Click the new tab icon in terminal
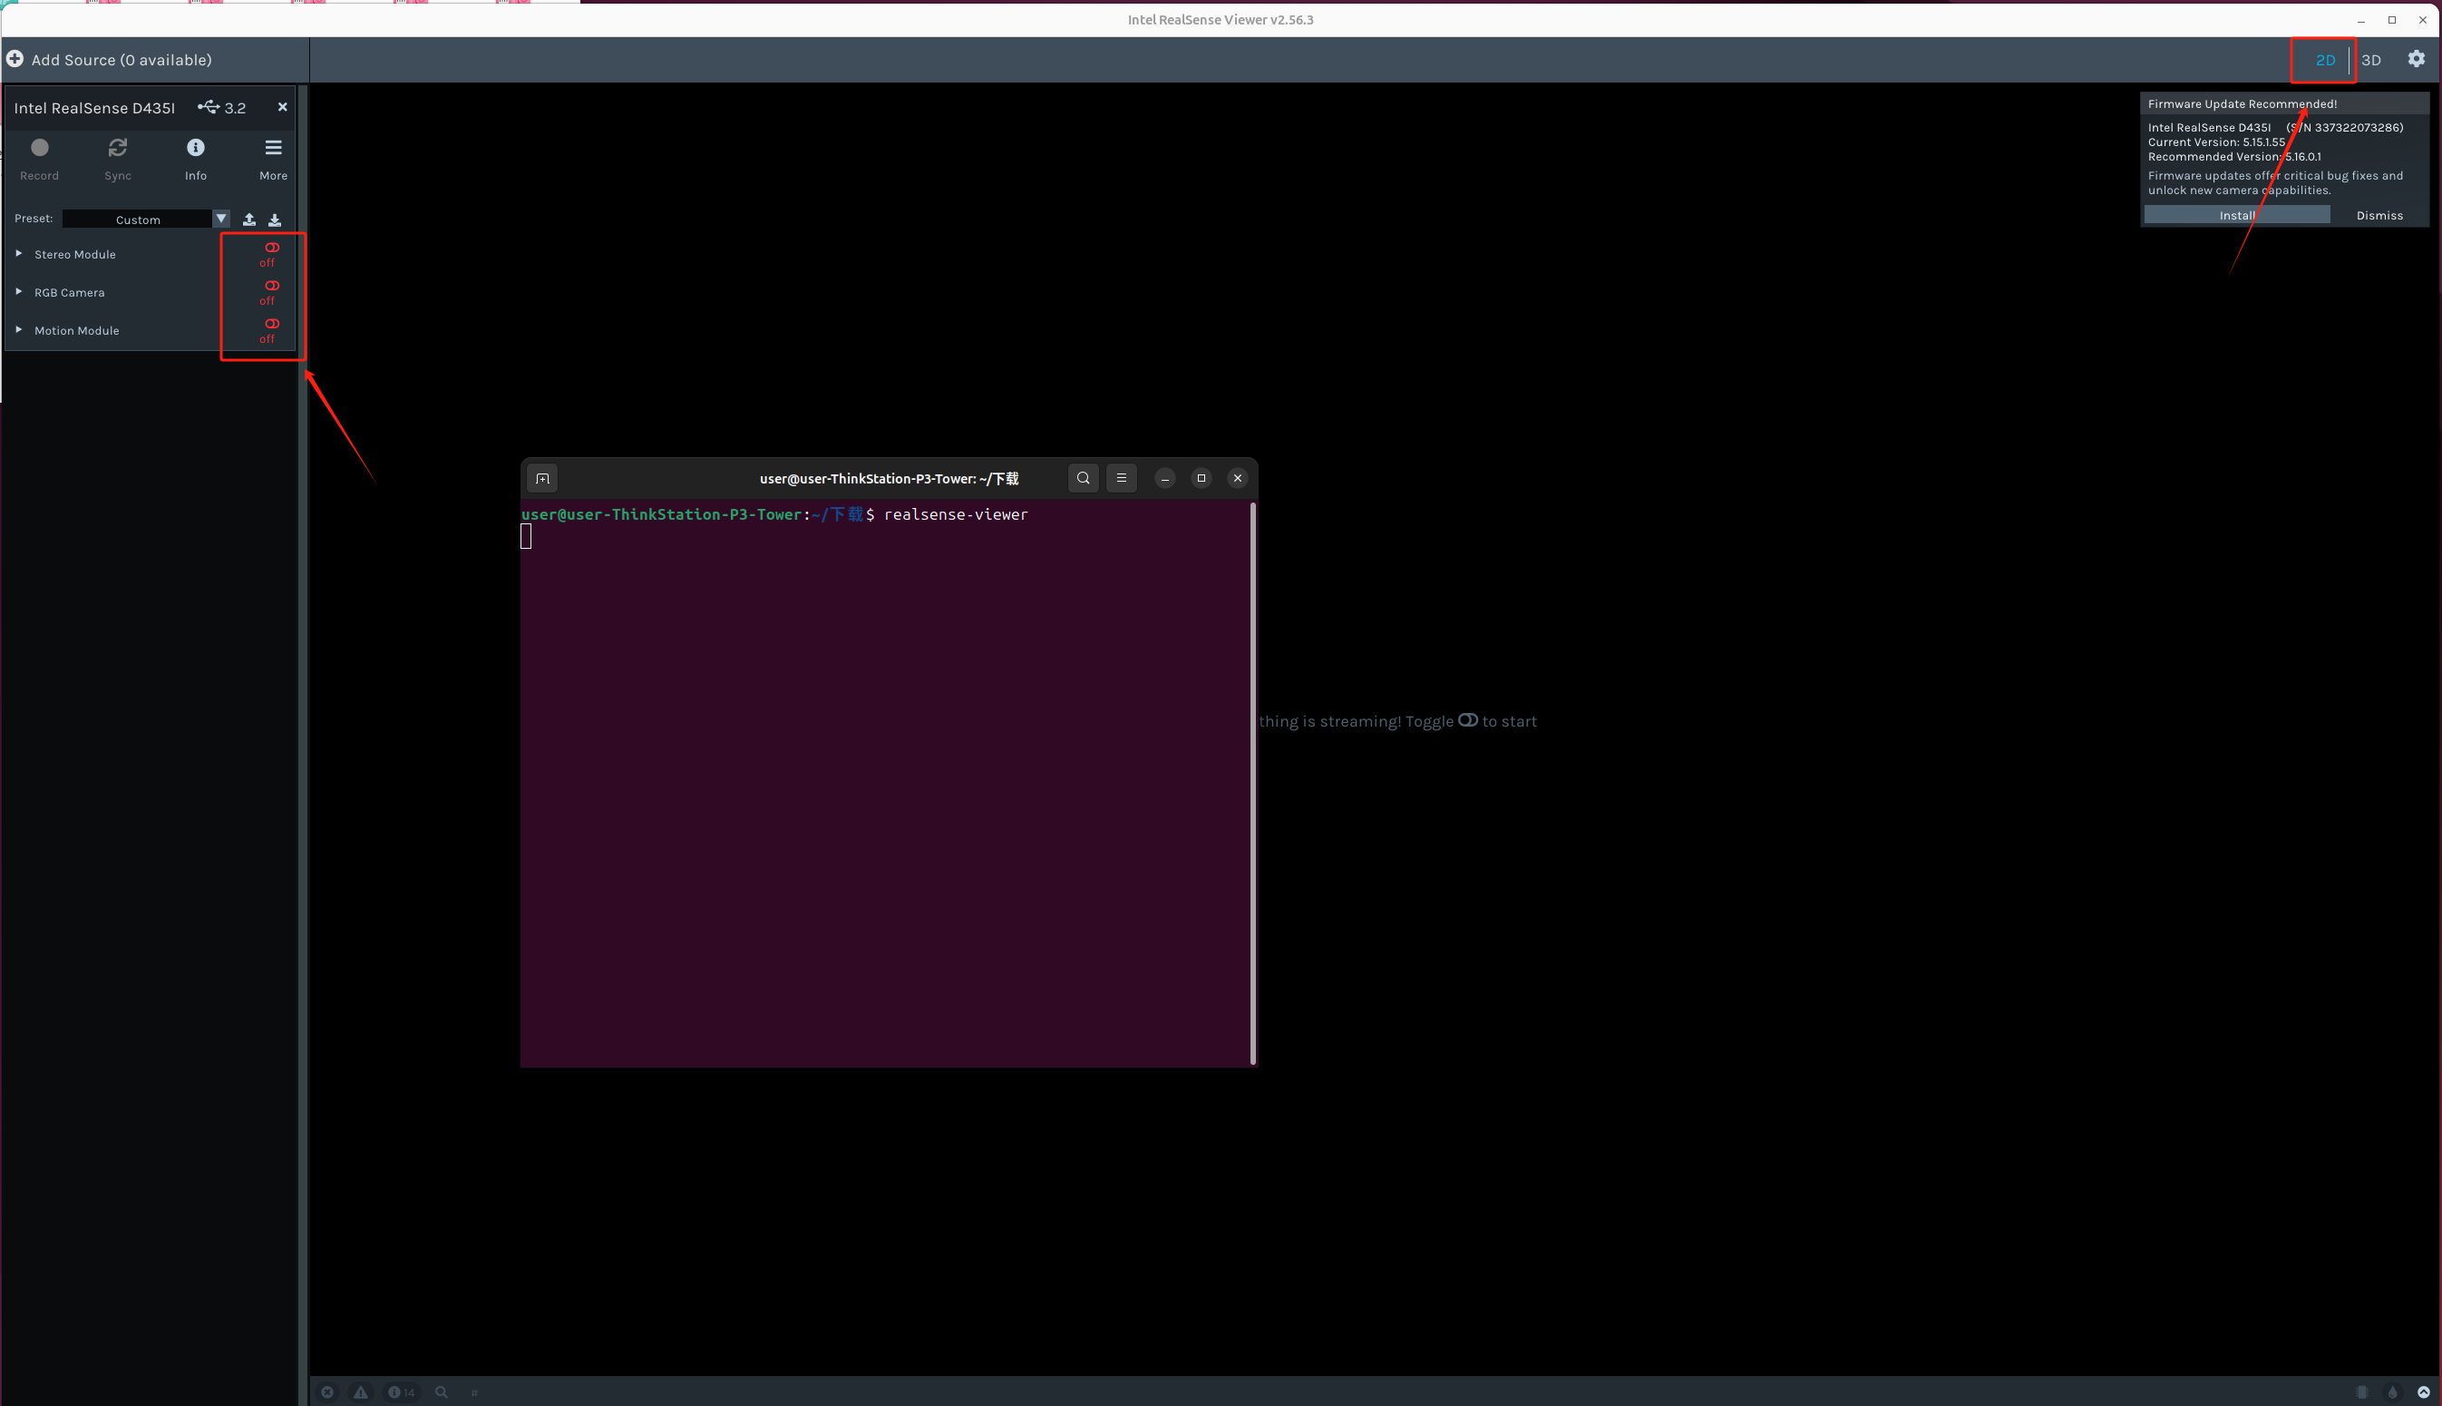Image resolution: width=2442 pixels, height=1406 pixels. [x=542, y=478]
